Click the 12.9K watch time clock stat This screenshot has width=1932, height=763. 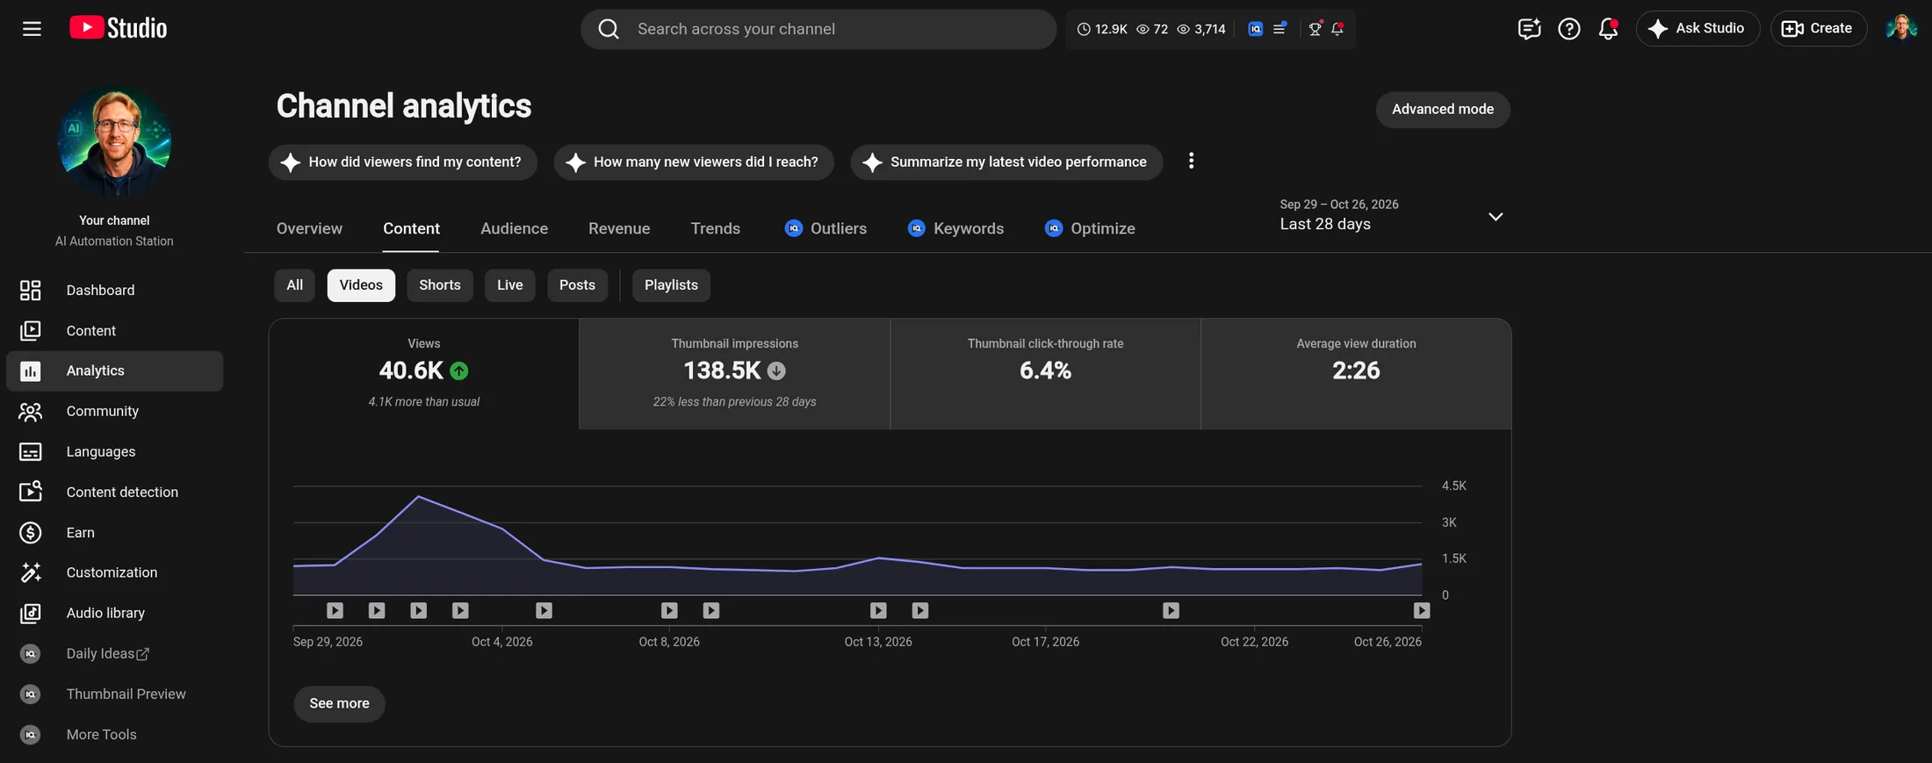coord(1102,29)
